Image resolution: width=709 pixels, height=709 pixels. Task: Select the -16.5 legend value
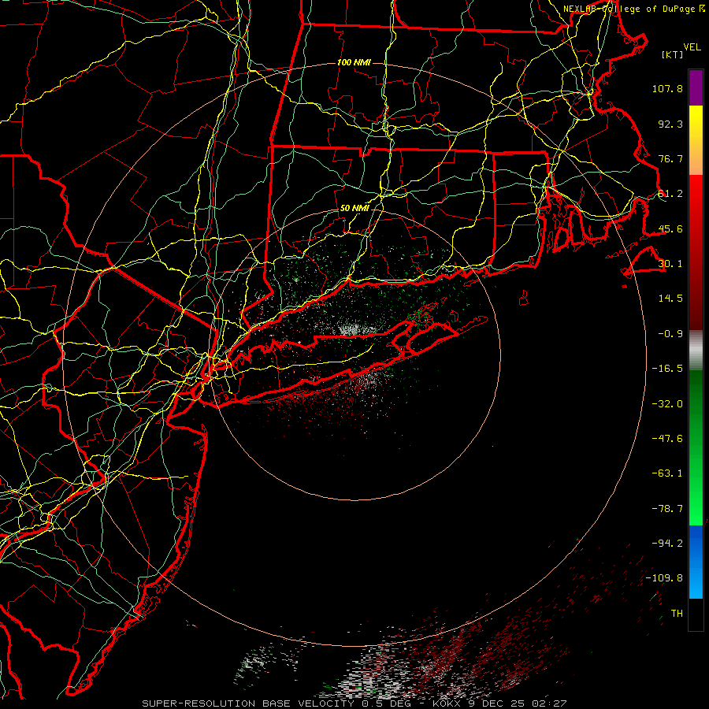[667, 369]
